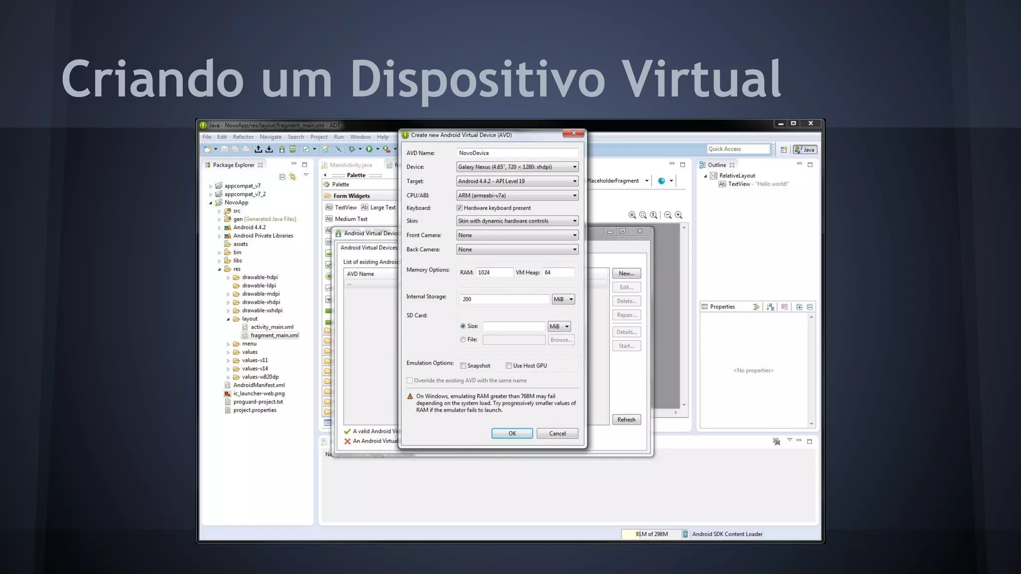Click the download arrow toolbar icon
1021x574 pixels.
tap(269, 149)
